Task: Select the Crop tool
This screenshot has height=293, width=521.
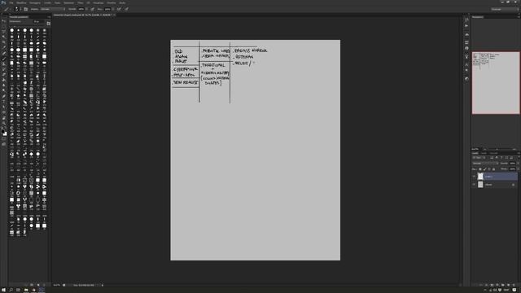Action: [3, 42]
